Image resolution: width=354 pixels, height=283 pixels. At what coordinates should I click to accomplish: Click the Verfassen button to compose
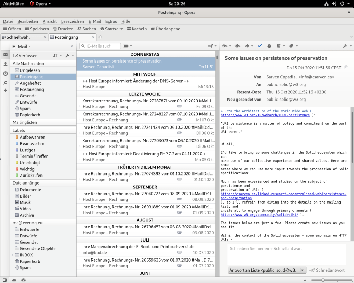[x=25, y=56]
